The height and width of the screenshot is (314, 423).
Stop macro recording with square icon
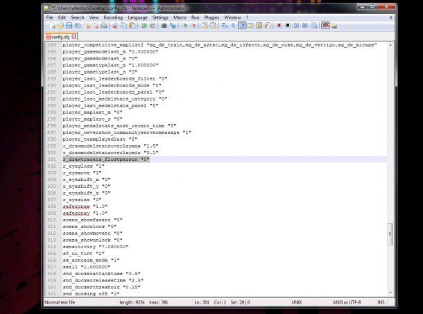(288, 26)
